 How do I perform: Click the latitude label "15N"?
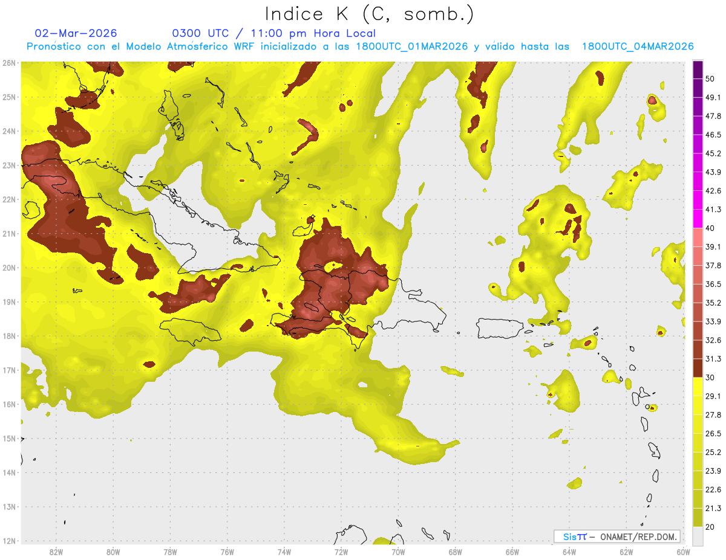(x=8, y=439)
